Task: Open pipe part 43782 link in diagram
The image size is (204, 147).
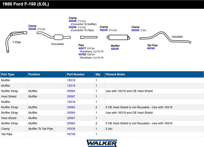Action: pos(82,54)
